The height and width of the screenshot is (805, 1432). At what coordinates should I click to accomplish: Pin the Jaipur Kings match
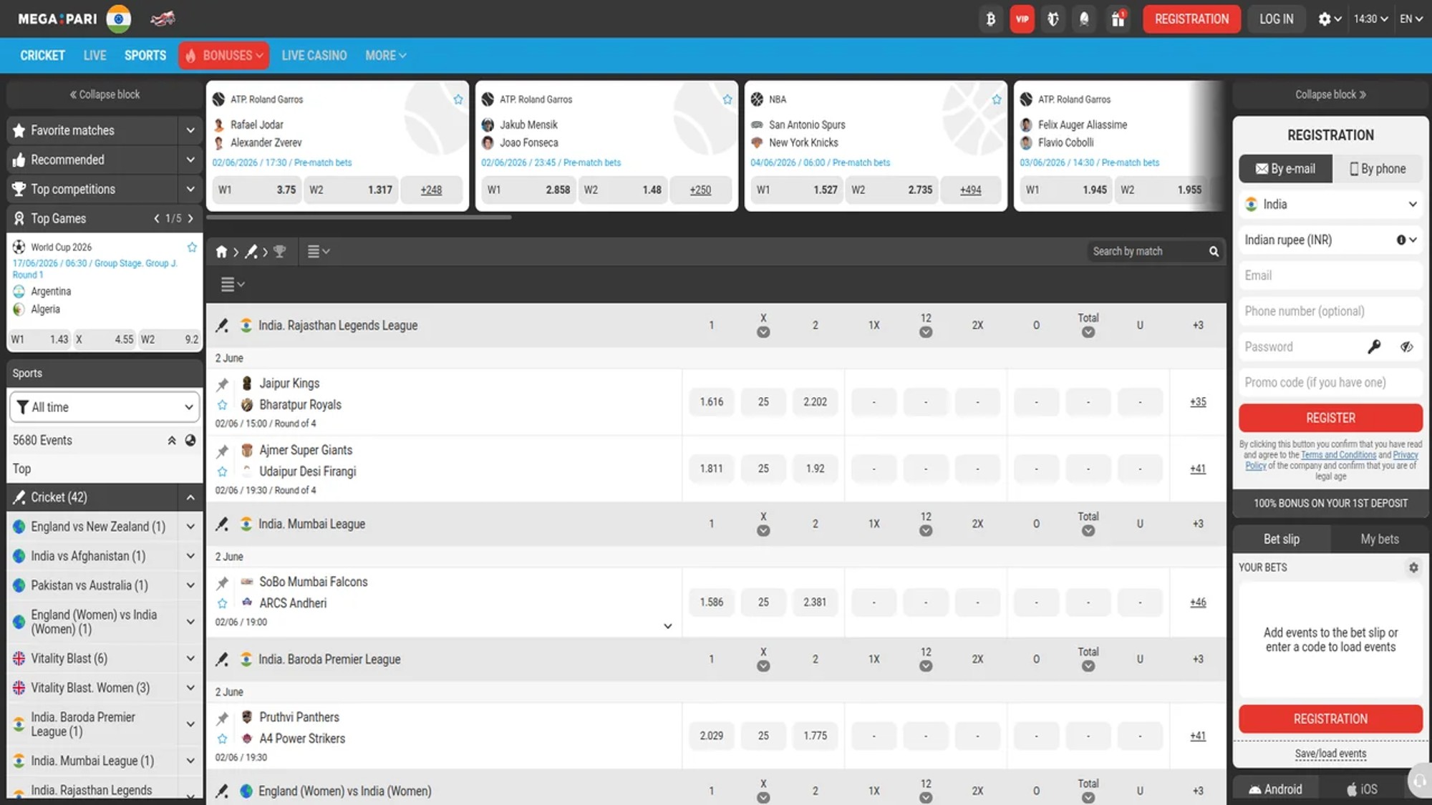pyautogui.click(x=223, y=384)
